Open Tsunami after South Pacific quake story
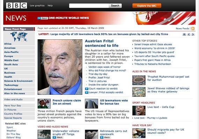 (154, 56)
